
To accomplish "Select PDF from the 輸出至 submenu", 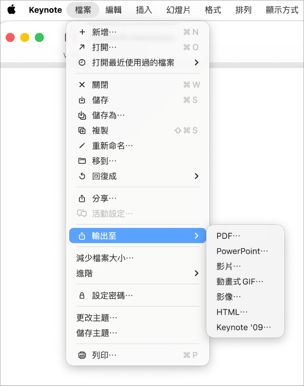I will point(229,236).
